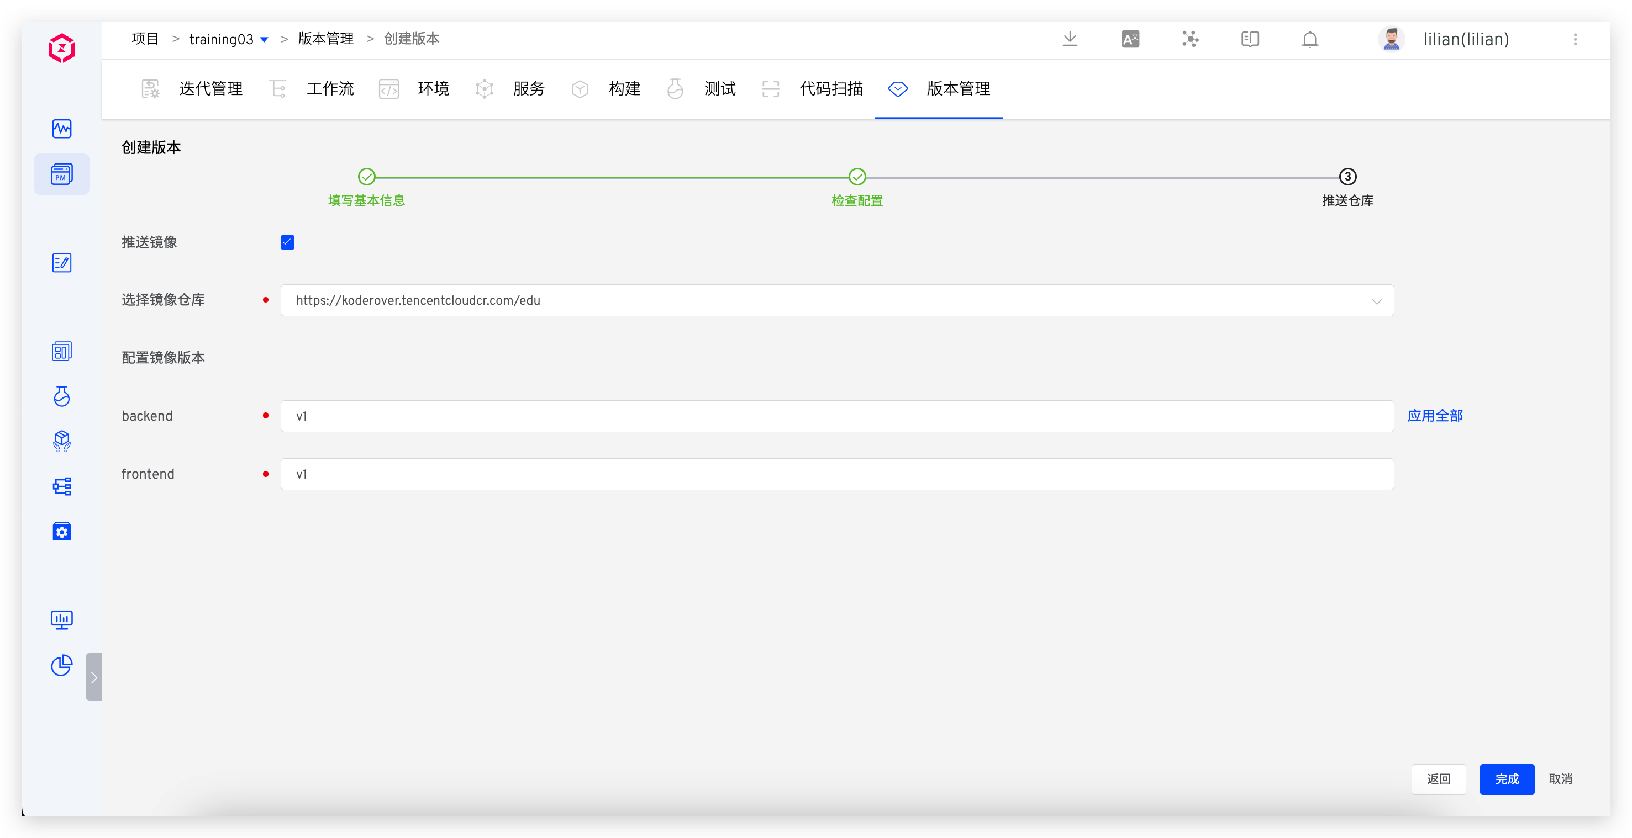Switch to 迭代管理 tab

(x=210, y=89)
